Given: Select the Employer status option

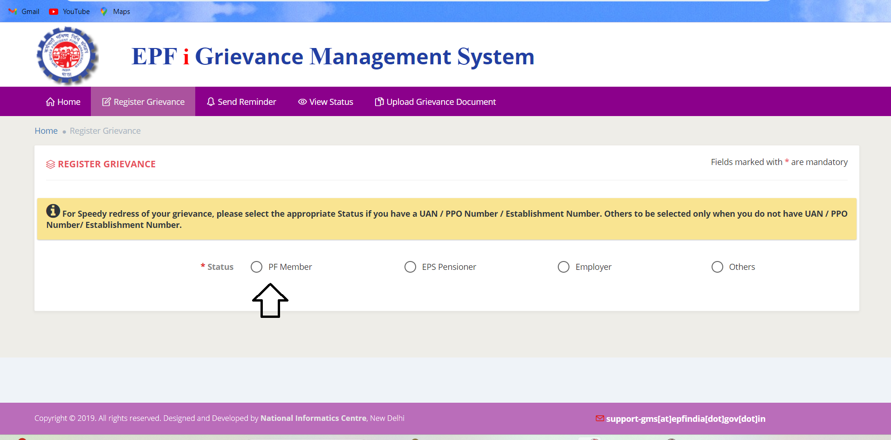Looking at the screenshot, I should coord(563,267).
